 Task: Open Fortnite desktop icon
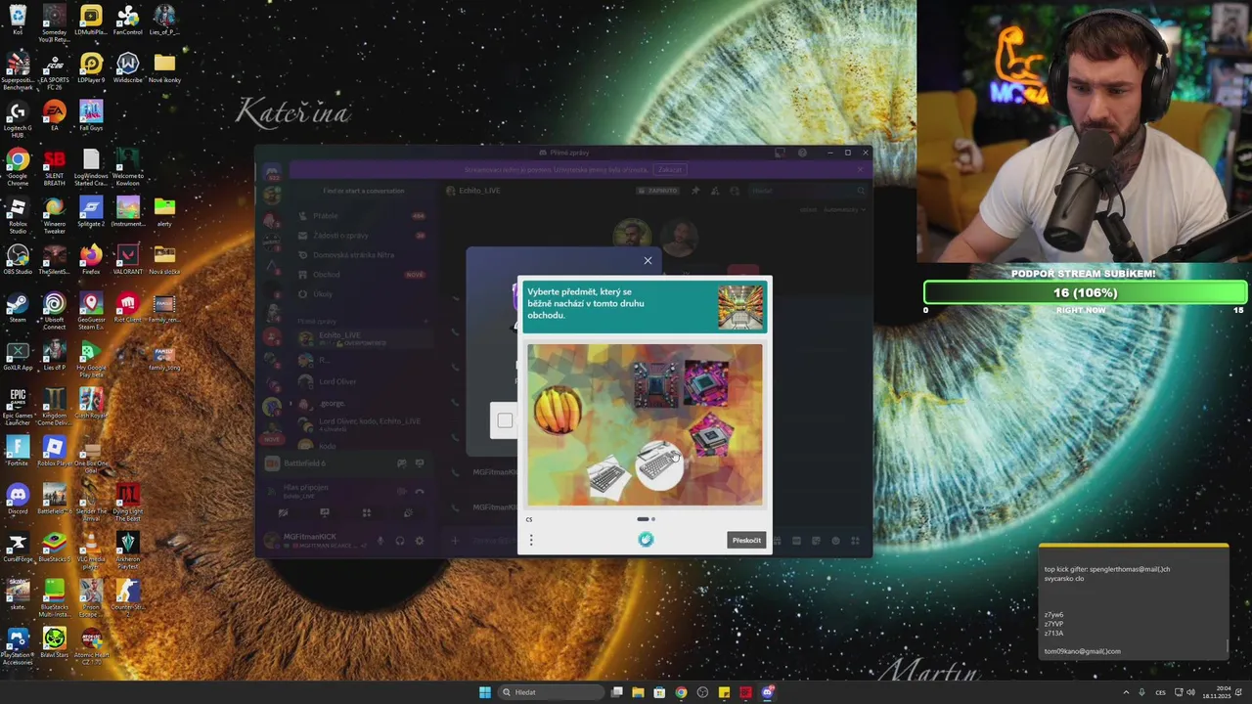[x=18, y=452]
